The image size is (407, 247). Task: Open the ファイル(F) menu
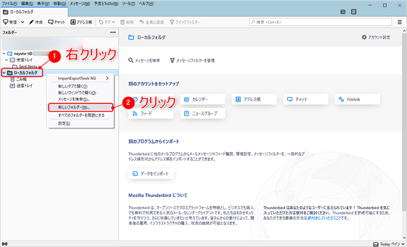click(10, 3)
